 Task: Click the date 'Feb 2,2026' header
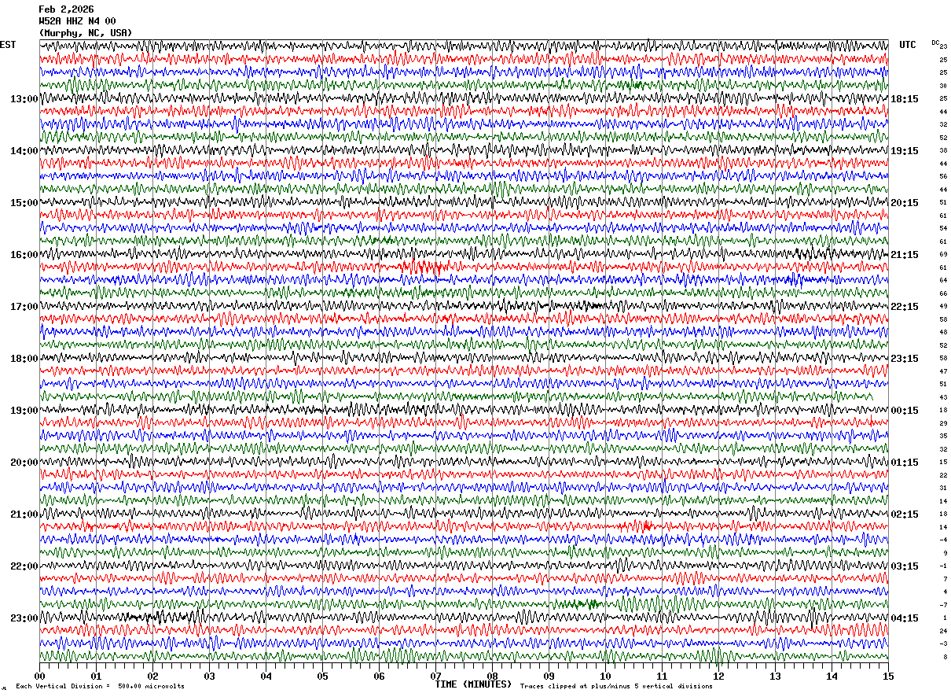66,9
